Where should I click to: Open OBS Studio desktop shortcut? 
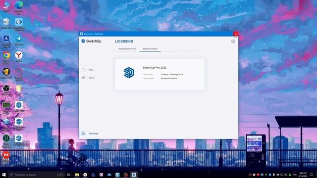[x=6, y=90]
